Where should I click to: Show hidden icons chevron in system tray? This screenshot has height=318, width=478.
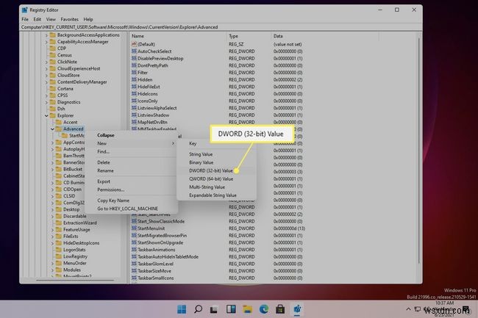coord(408,309)
